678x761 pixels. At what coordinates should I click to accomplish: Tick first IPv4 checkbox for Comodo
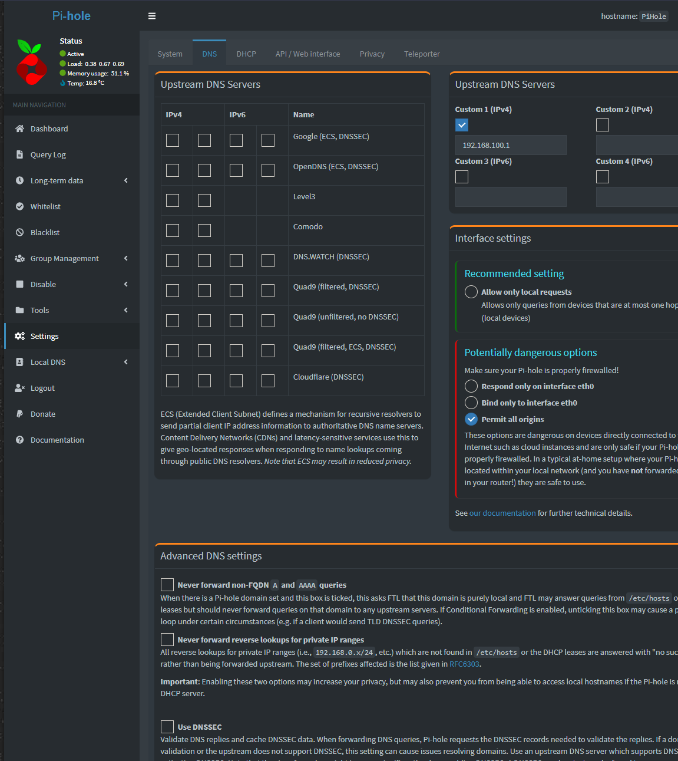tap(173, 230)
